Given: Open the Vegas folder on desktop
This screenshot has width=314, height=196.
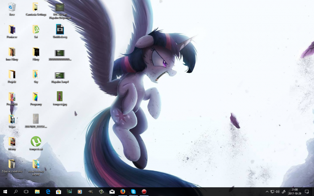Looking at the screenshot, I should point(12,119).
